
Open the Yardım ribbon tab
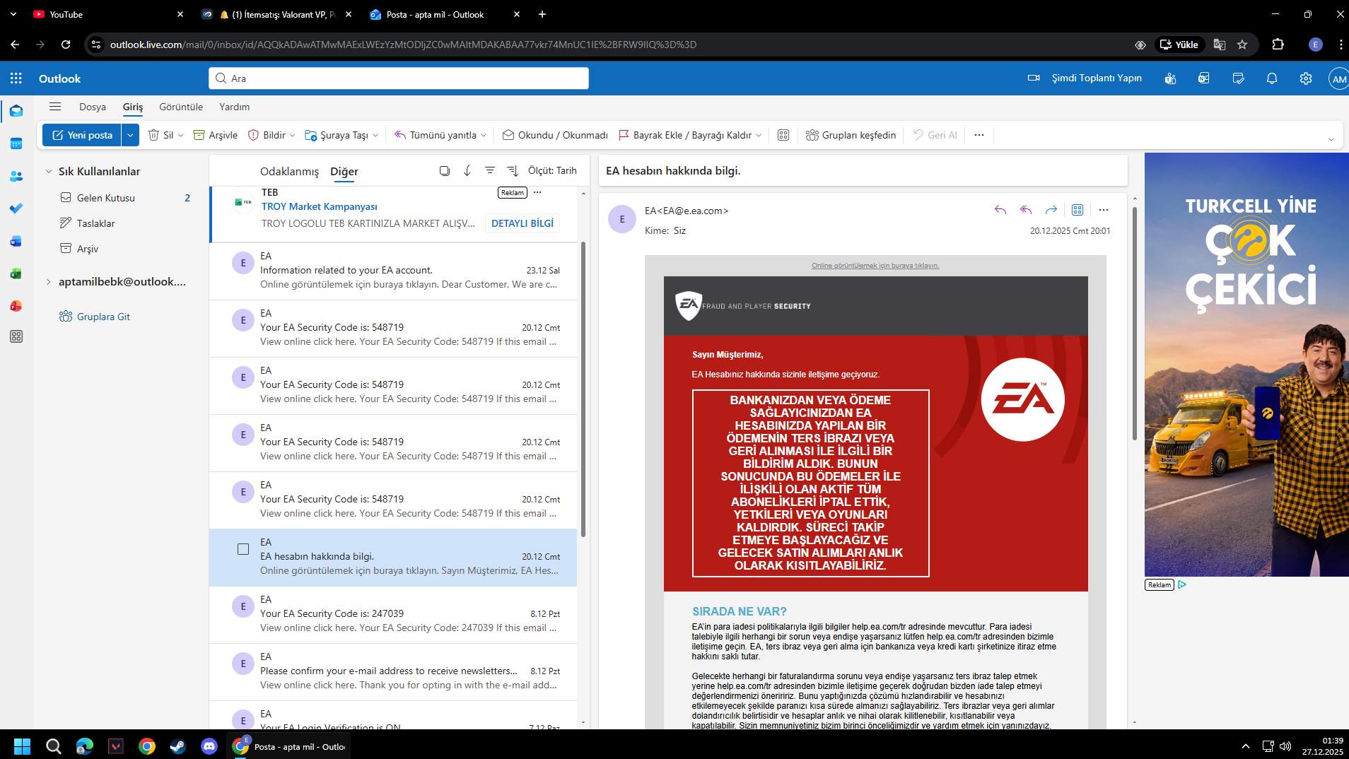pyautogui.click(x=234, y=107)
